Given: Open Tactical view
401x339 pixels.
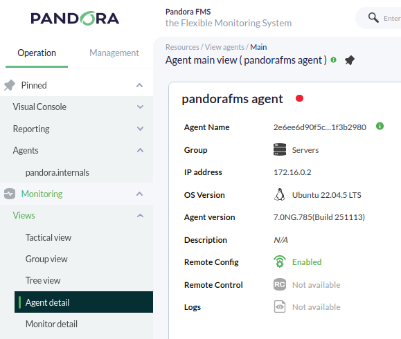Looking at the screenshot, I should point(48,237).
